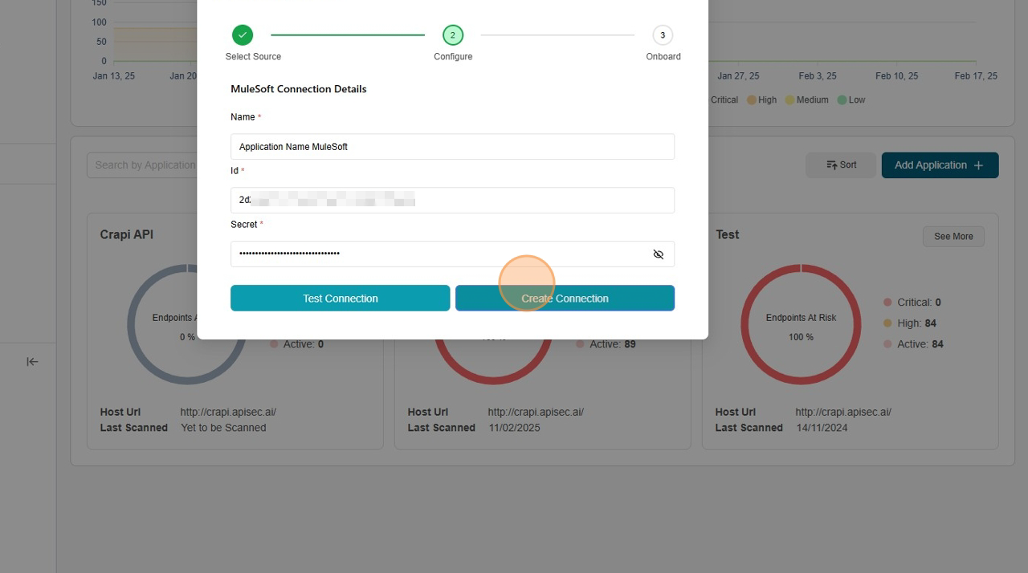Image resolution: width=1028 pixels, height=573 pixels.
Task: Select the Configure step 2 circle
Action: click(x=452, y=35)
